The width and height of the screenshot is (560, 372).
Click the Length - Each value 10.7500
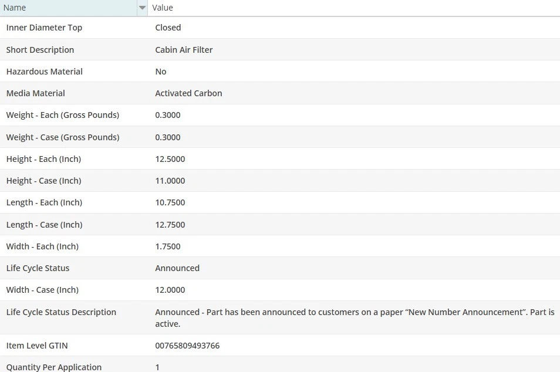click(170, 202)
